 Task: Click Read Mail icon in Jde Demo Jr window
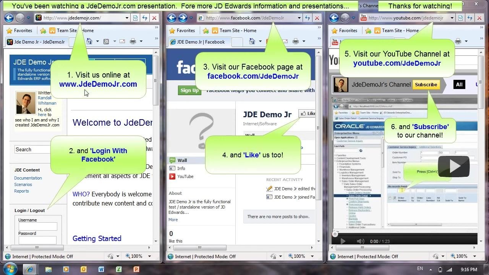tap(122, 41)
